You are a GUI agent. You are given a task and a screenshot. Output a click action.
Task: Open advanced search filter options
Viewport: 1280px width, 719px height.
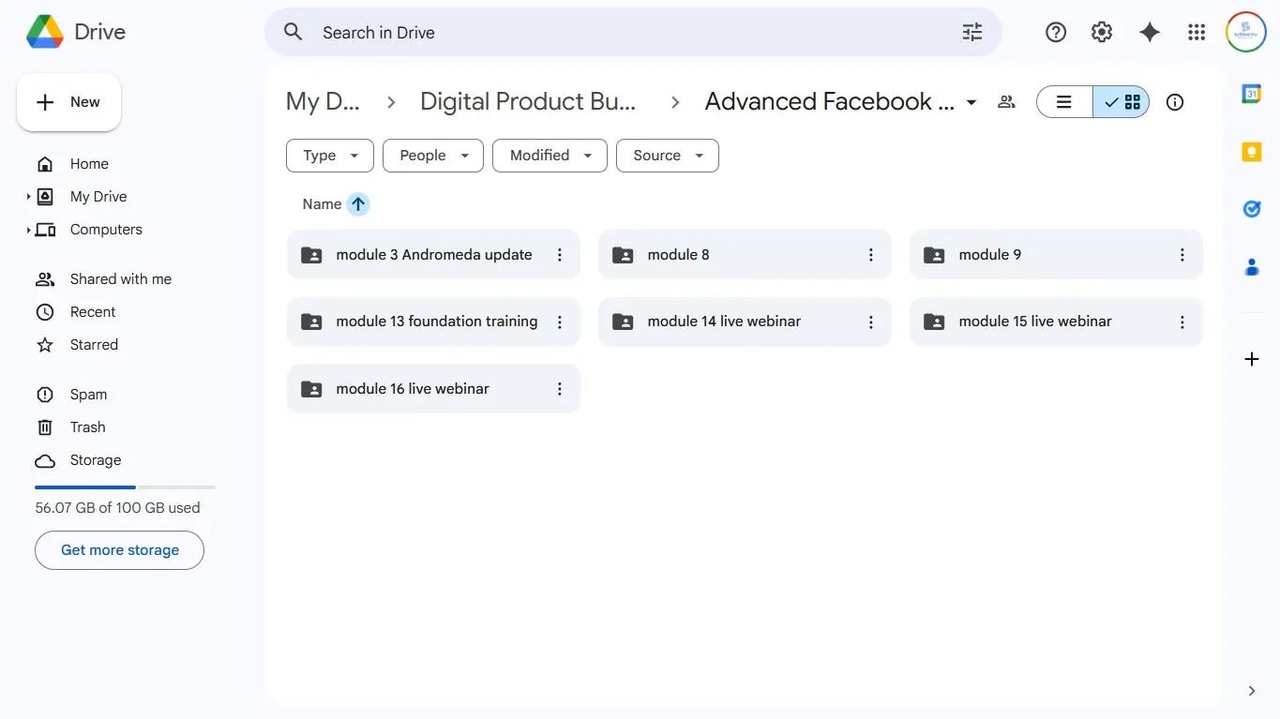[972, 33]
